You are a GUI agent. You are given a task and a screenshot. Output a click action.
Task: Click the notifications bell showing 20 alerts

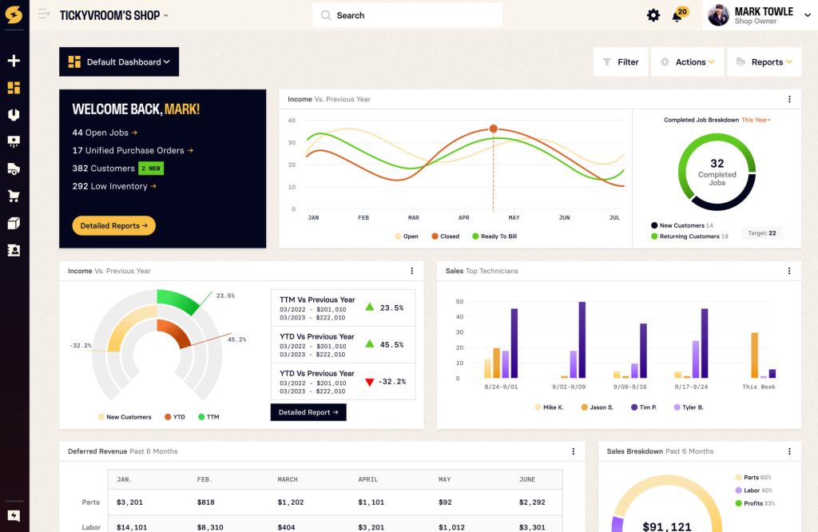point(675,15)
